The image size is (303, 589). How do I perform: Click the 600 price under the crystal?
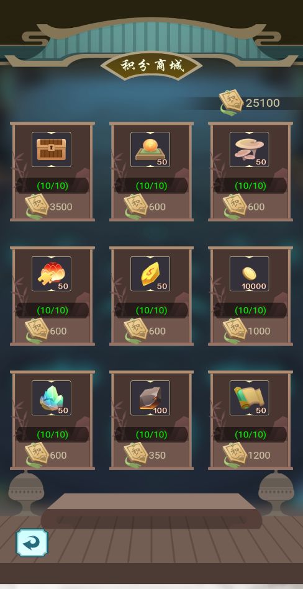58,456
